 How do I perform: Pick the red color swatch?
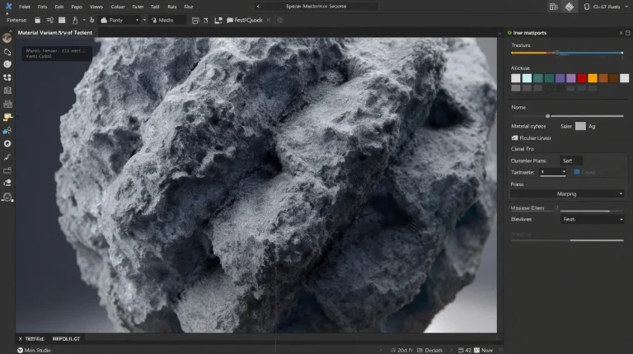click(582, 77)
